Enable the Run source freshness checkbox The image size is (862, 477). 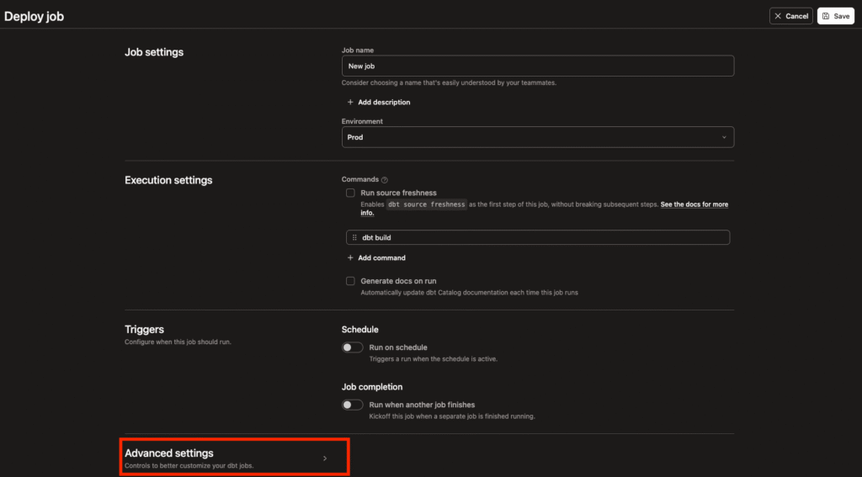click(350, 193)
